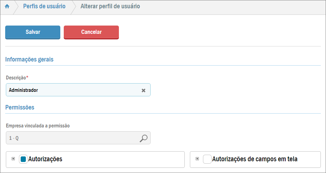Click the Empresa vinculada a permissão label
The height and width of the screenshot is (173, 326).
38,126
